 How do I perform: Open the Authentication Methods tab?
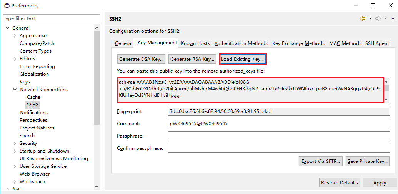pos(241,43)
